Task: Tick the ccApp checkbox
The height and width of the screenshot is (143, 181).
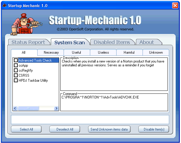Action: coord(16,65)
